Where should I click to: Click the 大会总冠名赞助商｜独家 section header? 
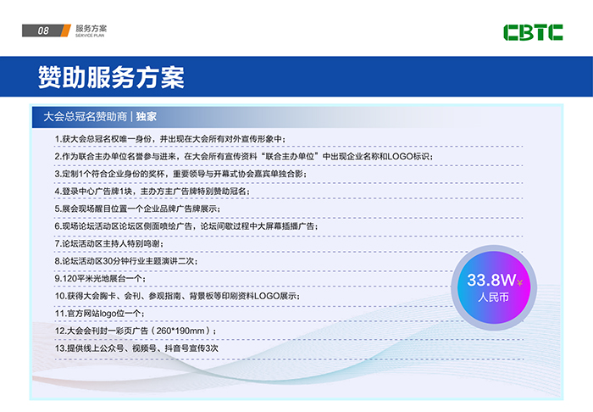[100, 116]
